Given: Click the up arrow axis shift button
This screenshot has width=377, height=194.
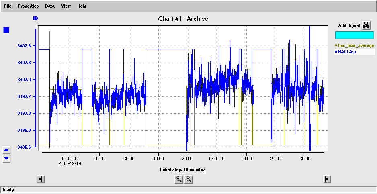Looking at the screenshot, I should tap(6, 150).
